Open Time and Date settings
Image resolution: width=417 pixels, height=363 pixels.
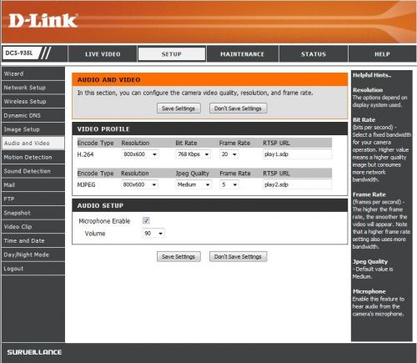tap(33, 240)
